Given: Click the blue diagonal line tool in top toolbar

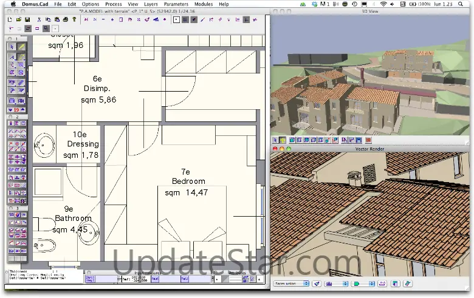Looking at the screenshot, I should (x=202, y=19).
